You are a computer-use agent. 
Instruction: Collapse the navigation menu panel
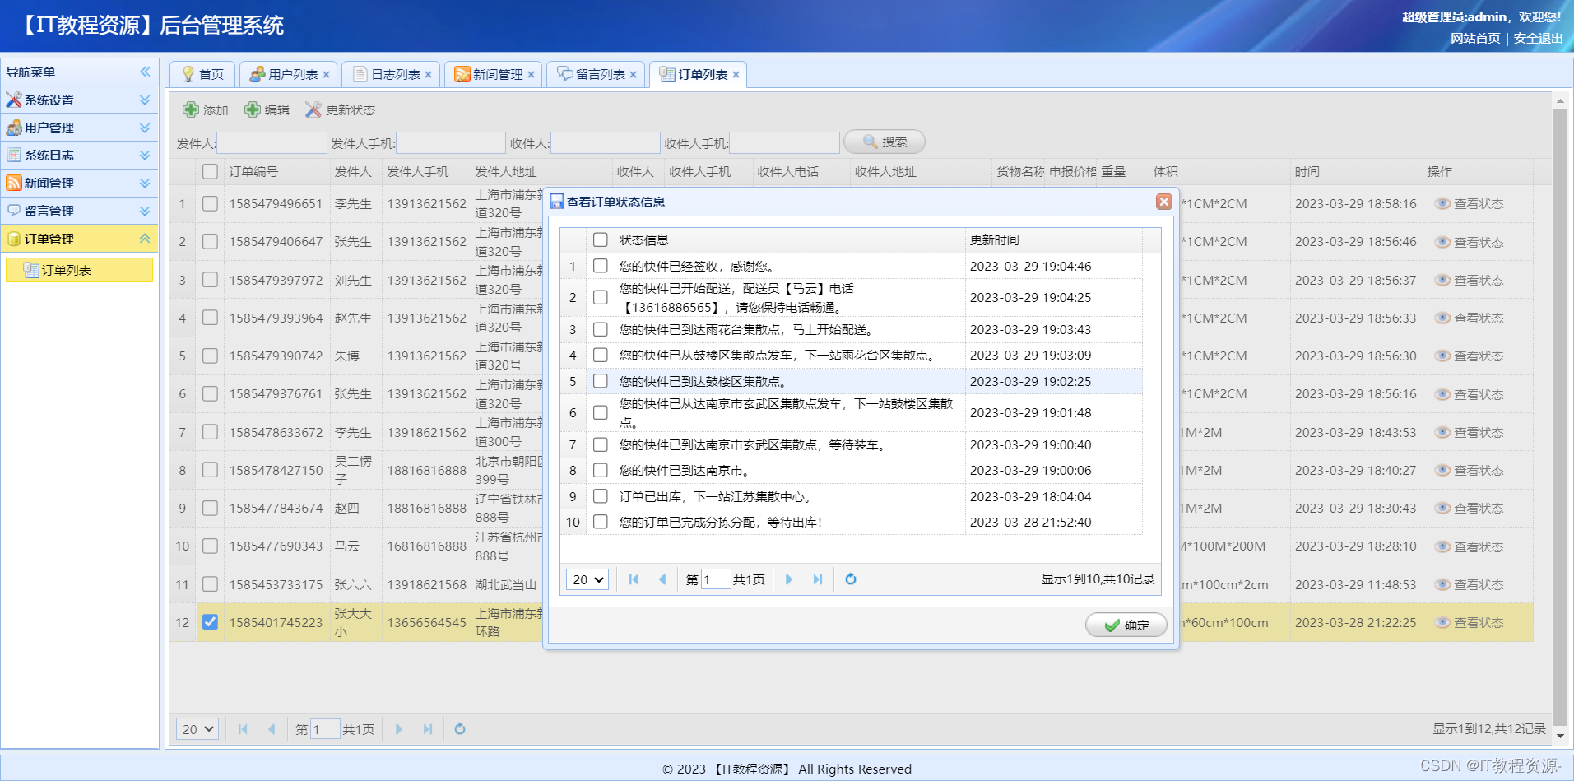(x=145, y=72)
